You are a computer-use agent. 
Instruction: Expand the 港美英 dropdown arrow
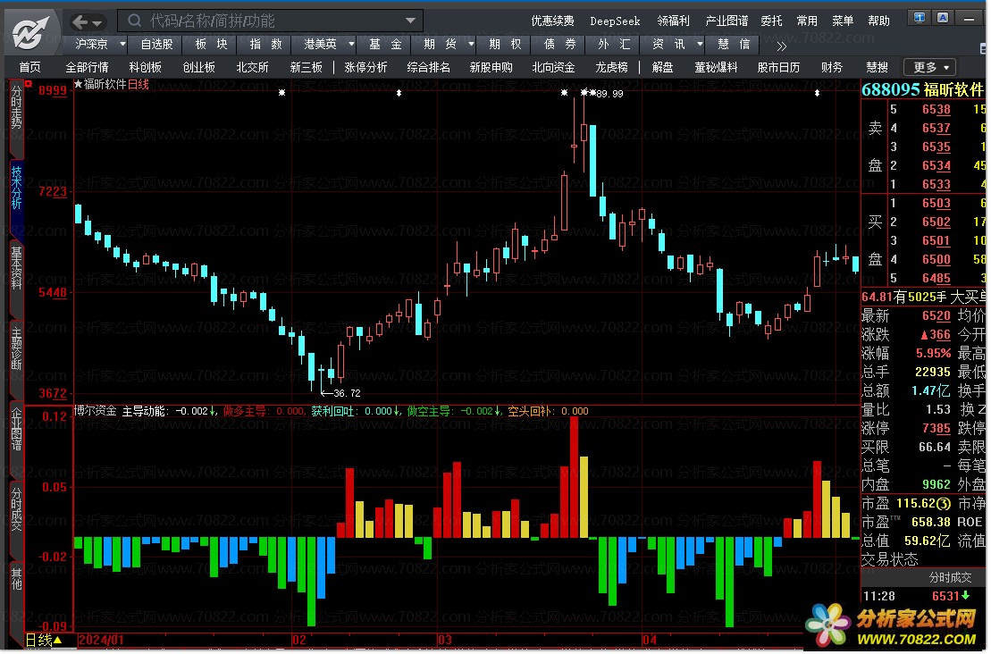351,45
